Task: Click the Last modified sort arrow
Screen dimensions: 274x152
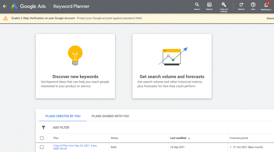Action: pos(189,138)
